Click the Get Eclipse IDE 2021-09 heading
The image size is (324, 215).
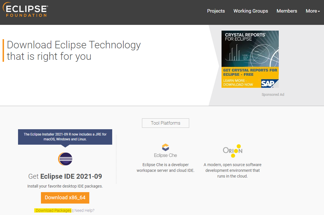65,176
